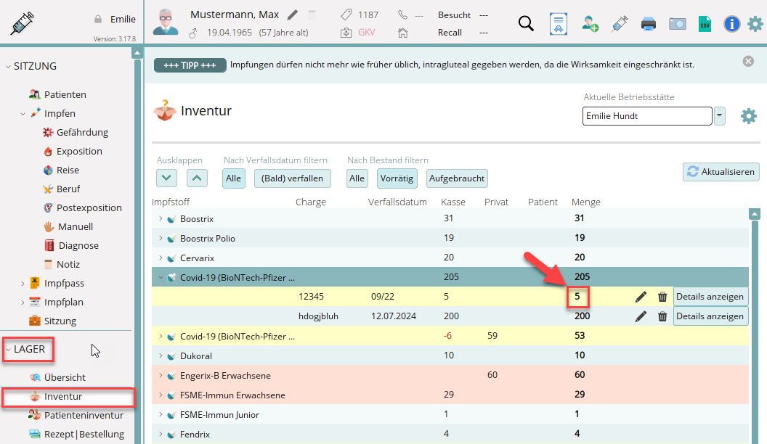The height and width of the screenshot is (444, 767).
Task: Show details for batch 12345
Action: tap(710, 297)
